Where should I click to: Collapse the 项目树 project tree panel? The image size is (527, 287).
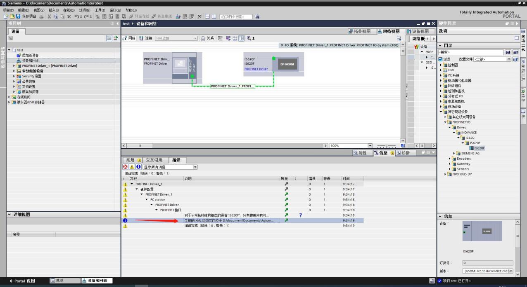pos(116,23)
